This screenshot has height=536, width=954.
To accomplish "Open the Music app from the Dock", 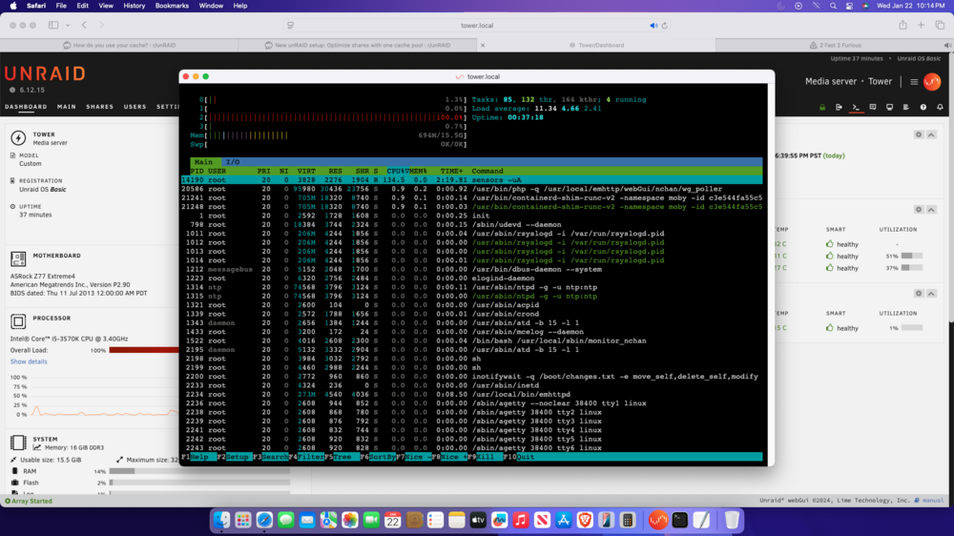I will point(521,520).
